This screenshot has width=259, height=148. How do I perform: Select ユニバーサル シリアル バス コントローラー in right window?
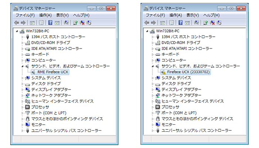(x=196, y=131)
